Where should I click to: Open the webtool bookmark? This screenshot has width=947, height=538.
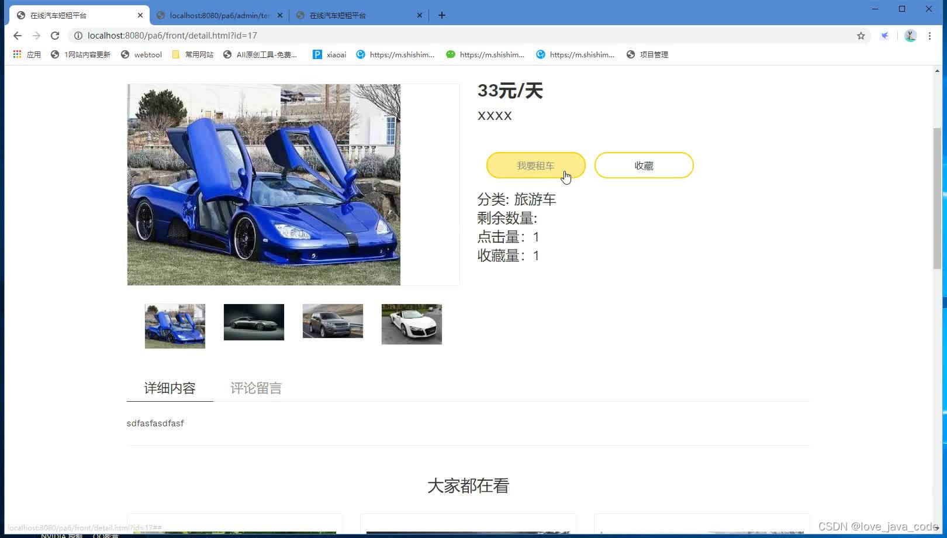click(x=141, y=54)
